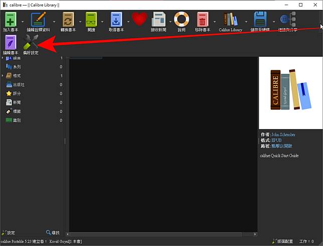The width and height of the screenshot is (323, 246).
Task: Select 評分 rating in tag browser
Action: click(x=17, y=93)
